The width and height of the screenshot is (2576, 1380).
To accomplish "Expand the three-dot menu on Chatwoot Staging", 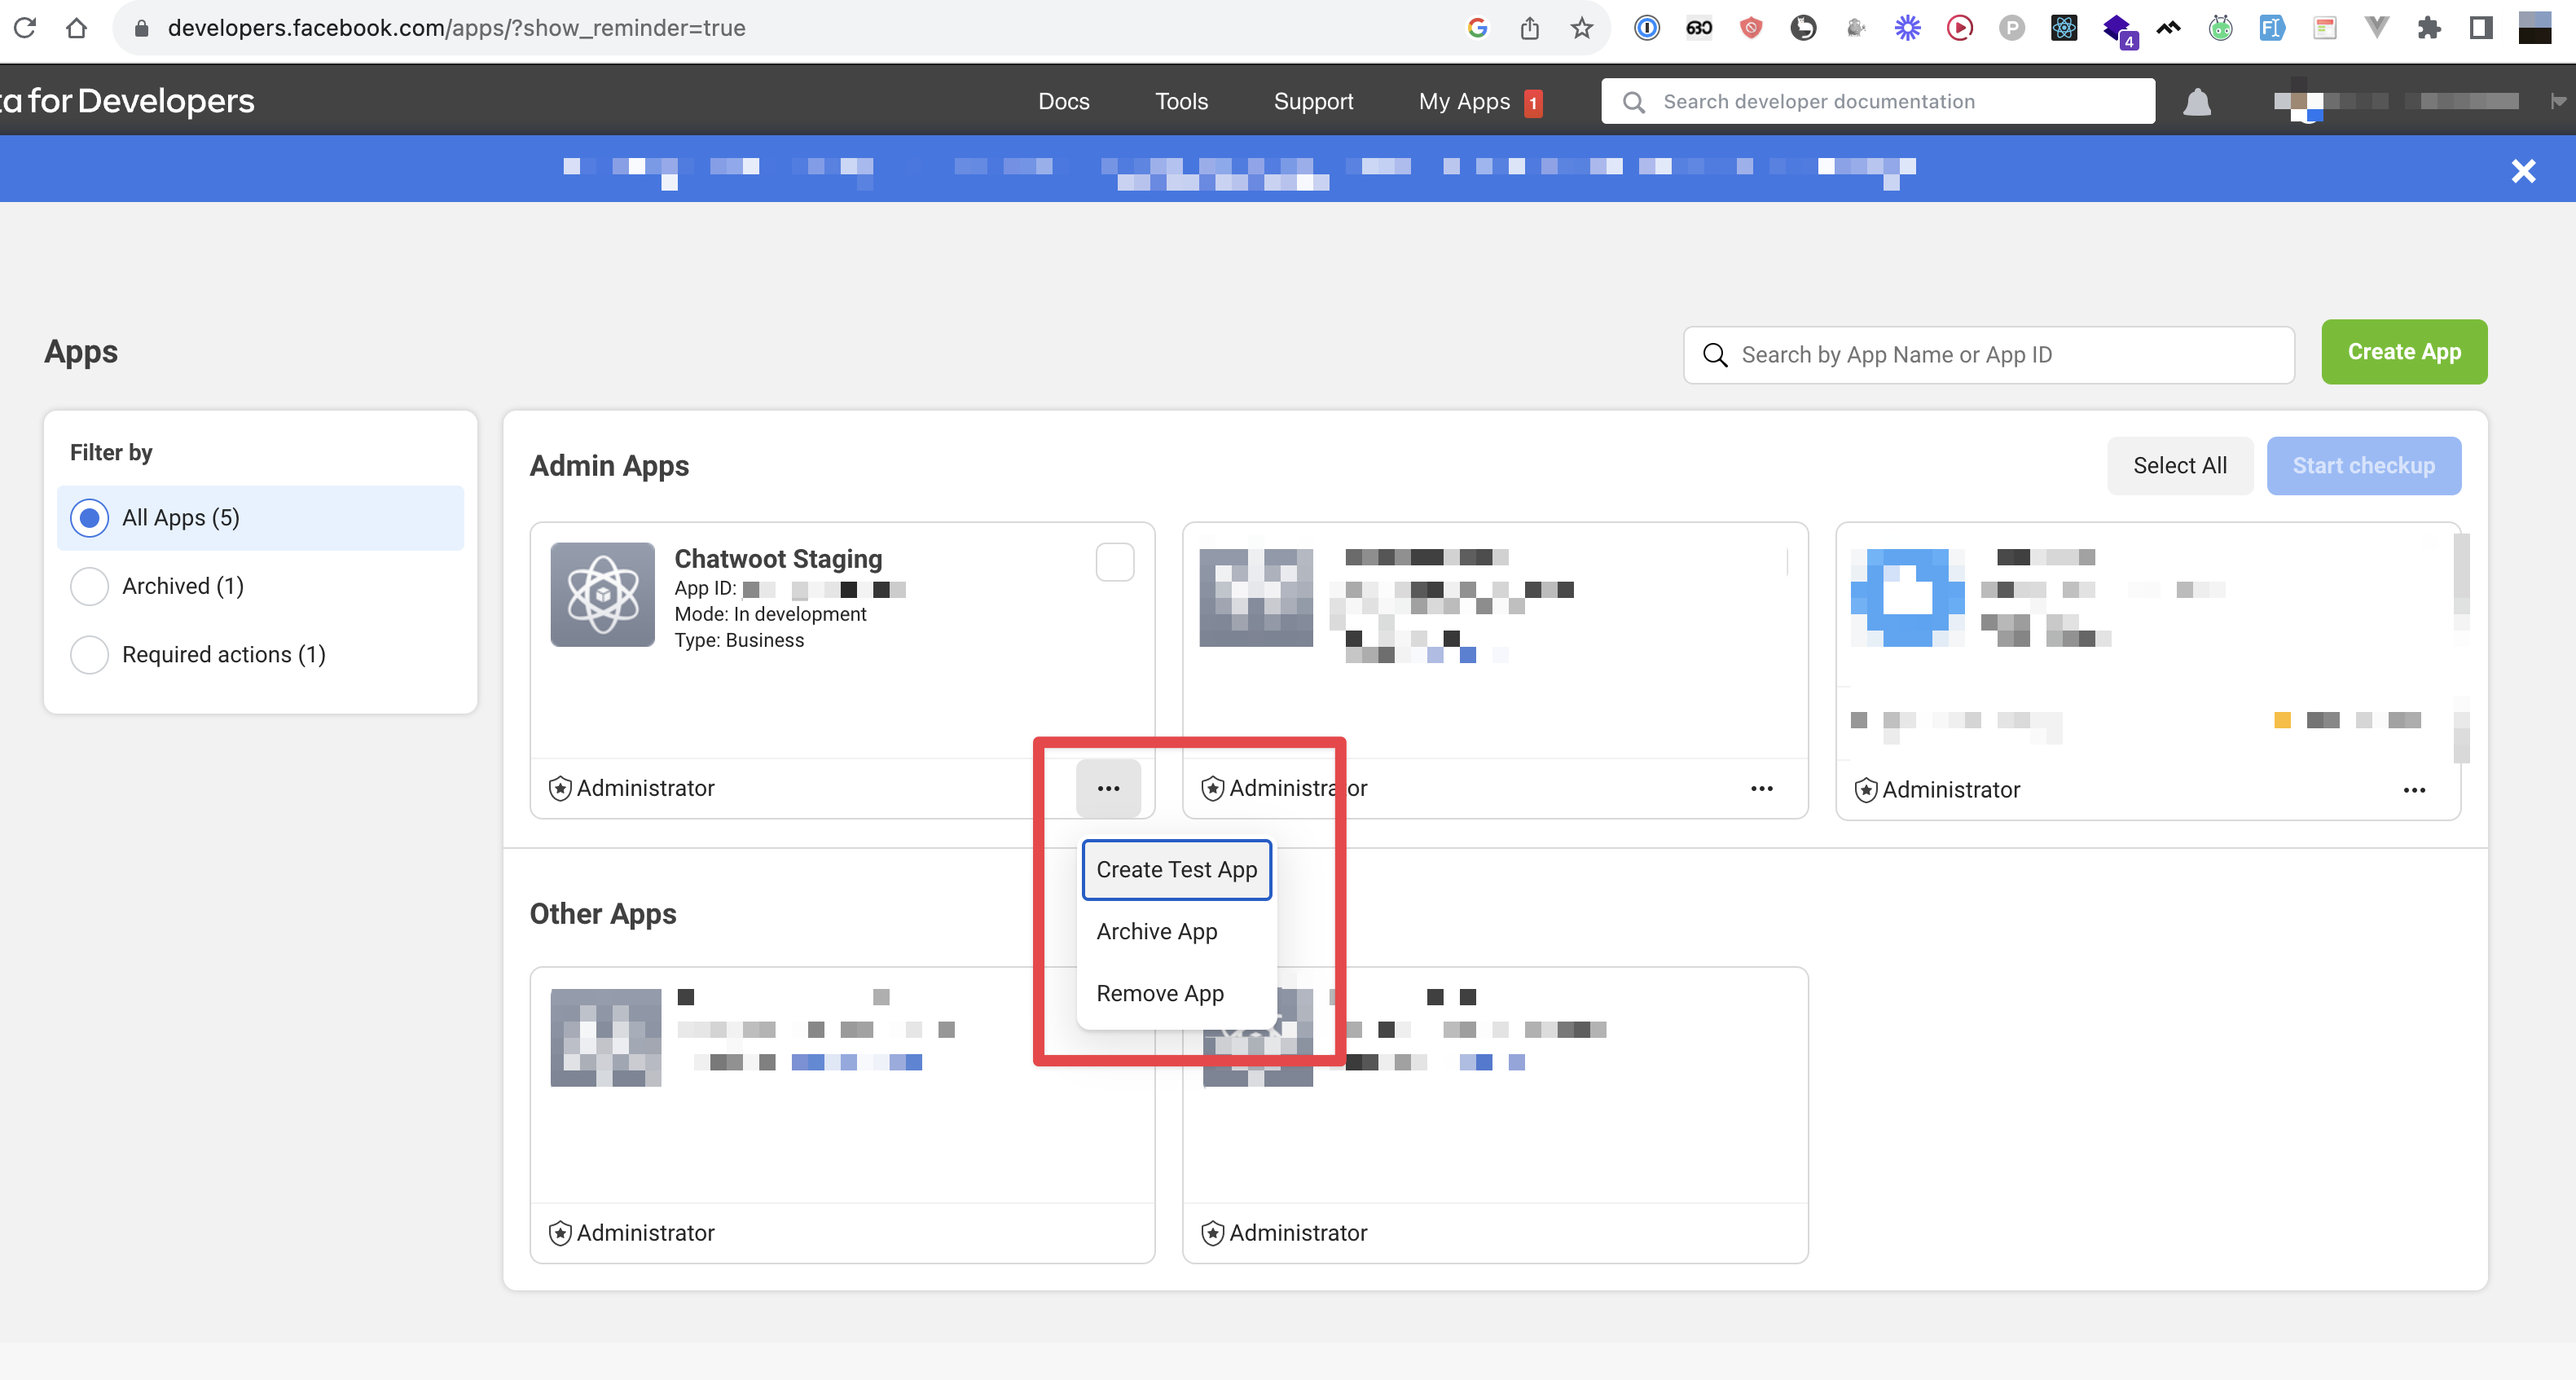I will 1109,789.
